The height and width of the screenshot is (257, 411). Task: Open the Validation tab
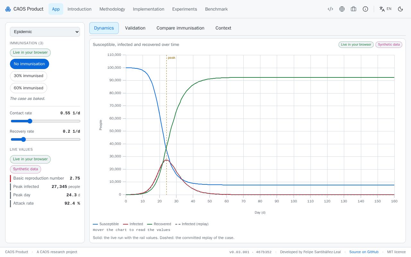tap(135, 28)
